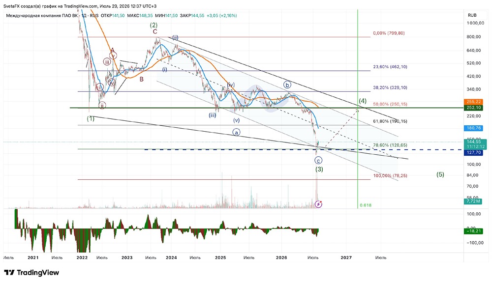
Task: Select the circled a wave label
Action: click(236, 132)
